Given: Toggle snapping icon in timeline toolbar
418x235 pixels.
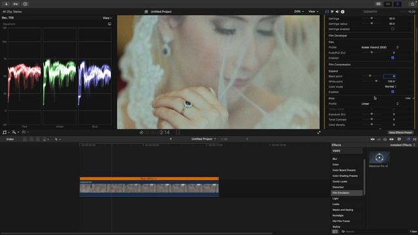Looking at the screenshot, I should click(391, 139).
